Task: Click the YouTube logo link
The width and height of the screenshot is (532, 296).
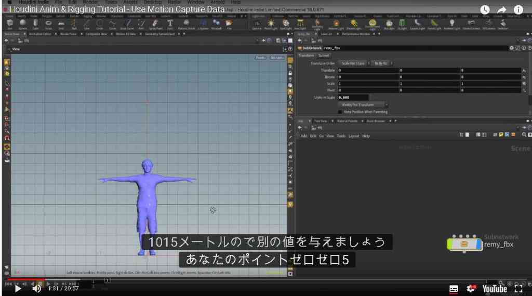Action: (495, 289)
